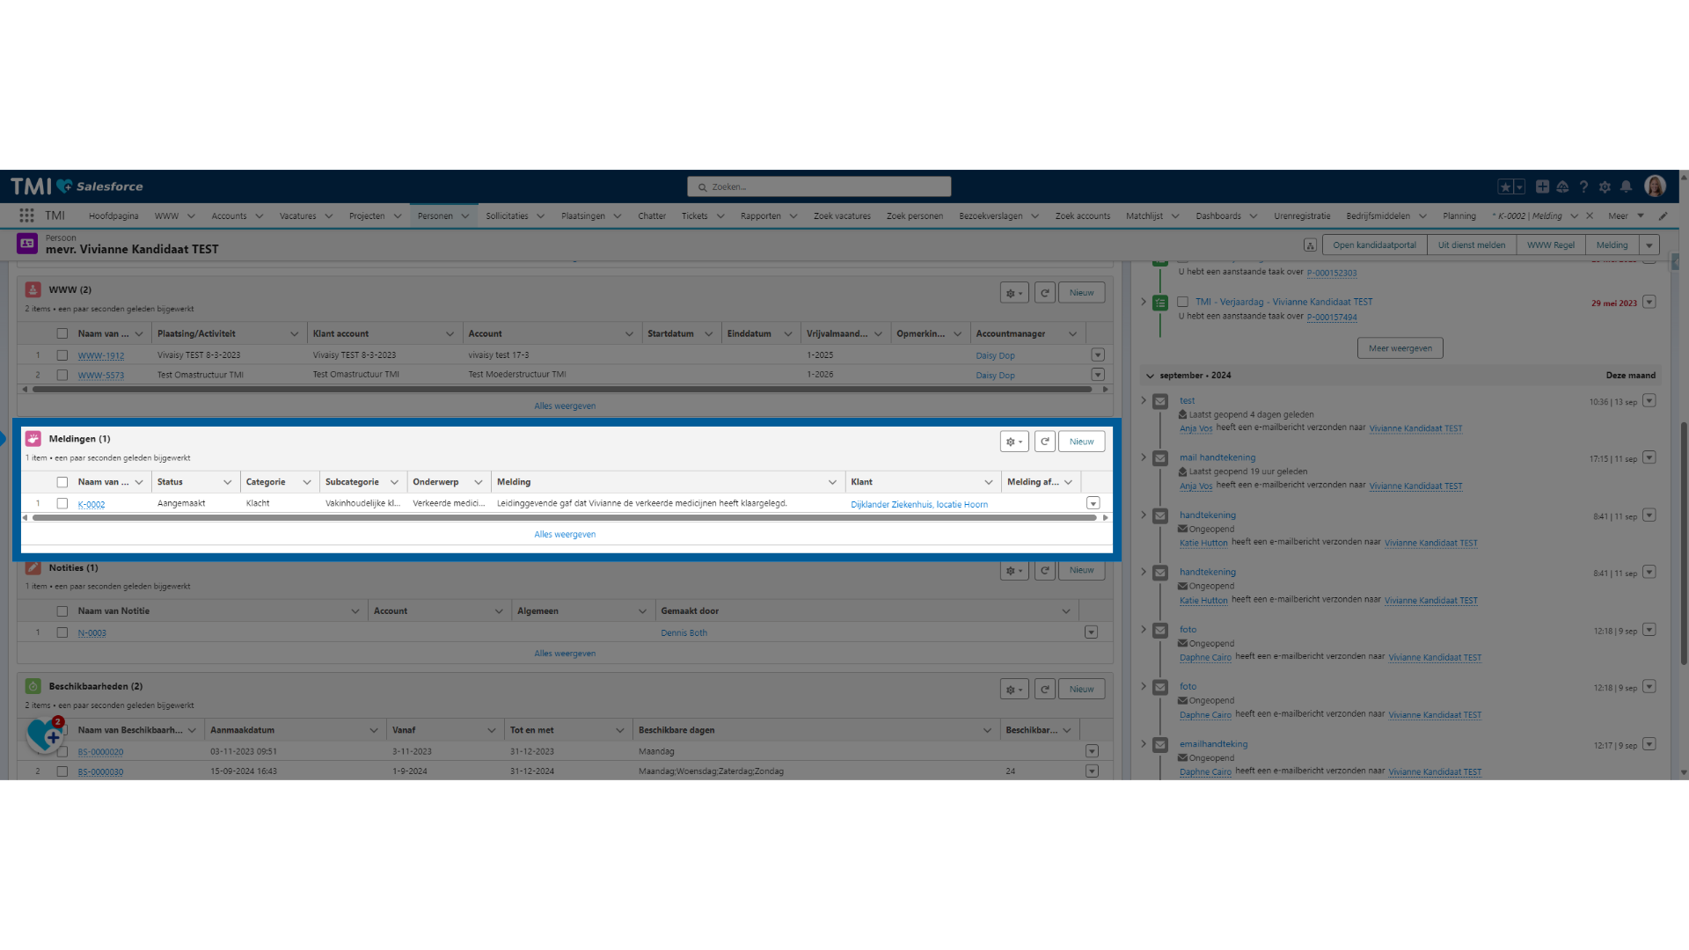
Task: Click Nieuw button in Notities section
Action: (x=1080, y=569)
